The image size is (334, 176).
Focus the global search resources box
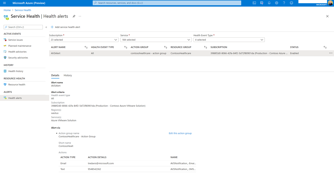point(167,3)
